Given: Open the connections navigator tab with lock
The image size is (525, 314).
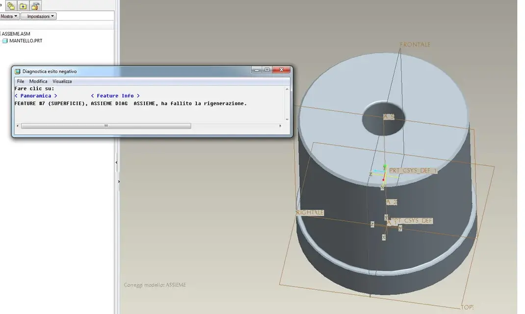Looking at the screenshot, I should pyautogui.click(x=35, y=6).
